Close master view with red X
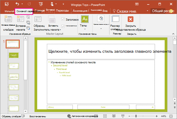This screenshot has height=119, width=177. pos(131,19)
